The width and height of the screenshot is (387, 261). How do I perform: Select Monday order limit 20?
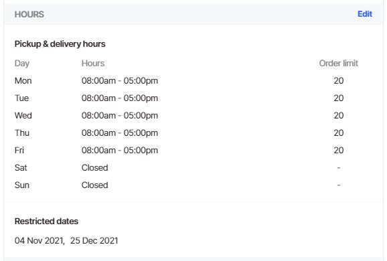click(x=339, y=81)
